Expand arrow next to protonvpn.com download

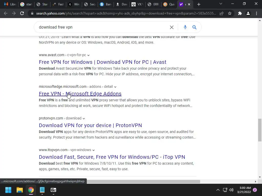pos(84,118)
